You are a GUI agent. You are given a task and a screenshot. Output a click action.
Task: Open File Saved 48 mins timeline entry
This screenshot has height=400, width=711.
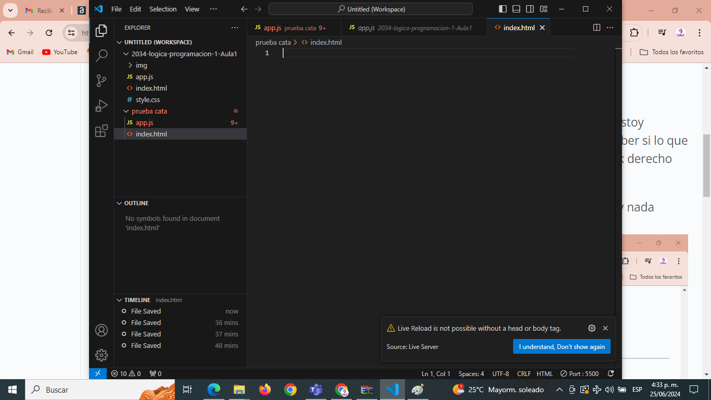tap(180, 345)
